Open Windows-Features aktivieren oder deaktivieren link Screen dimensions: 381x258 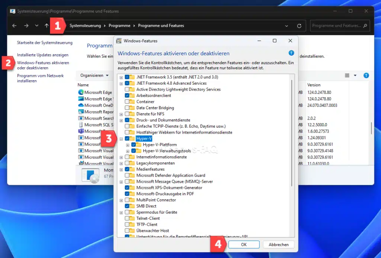pyautogui.click(x=43, y=65)
